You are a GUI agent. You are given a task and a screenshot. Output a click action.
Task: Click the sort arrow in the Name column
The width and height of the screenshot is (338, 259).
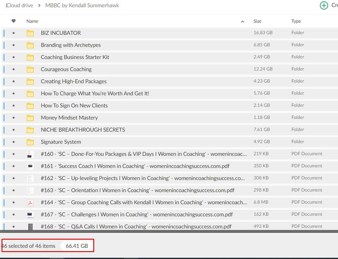tap(242, 21)
